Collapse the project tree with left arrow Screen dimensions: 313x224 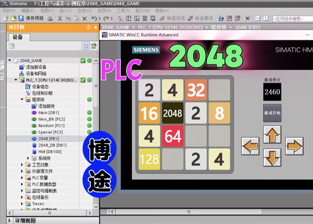coord(95,27)
